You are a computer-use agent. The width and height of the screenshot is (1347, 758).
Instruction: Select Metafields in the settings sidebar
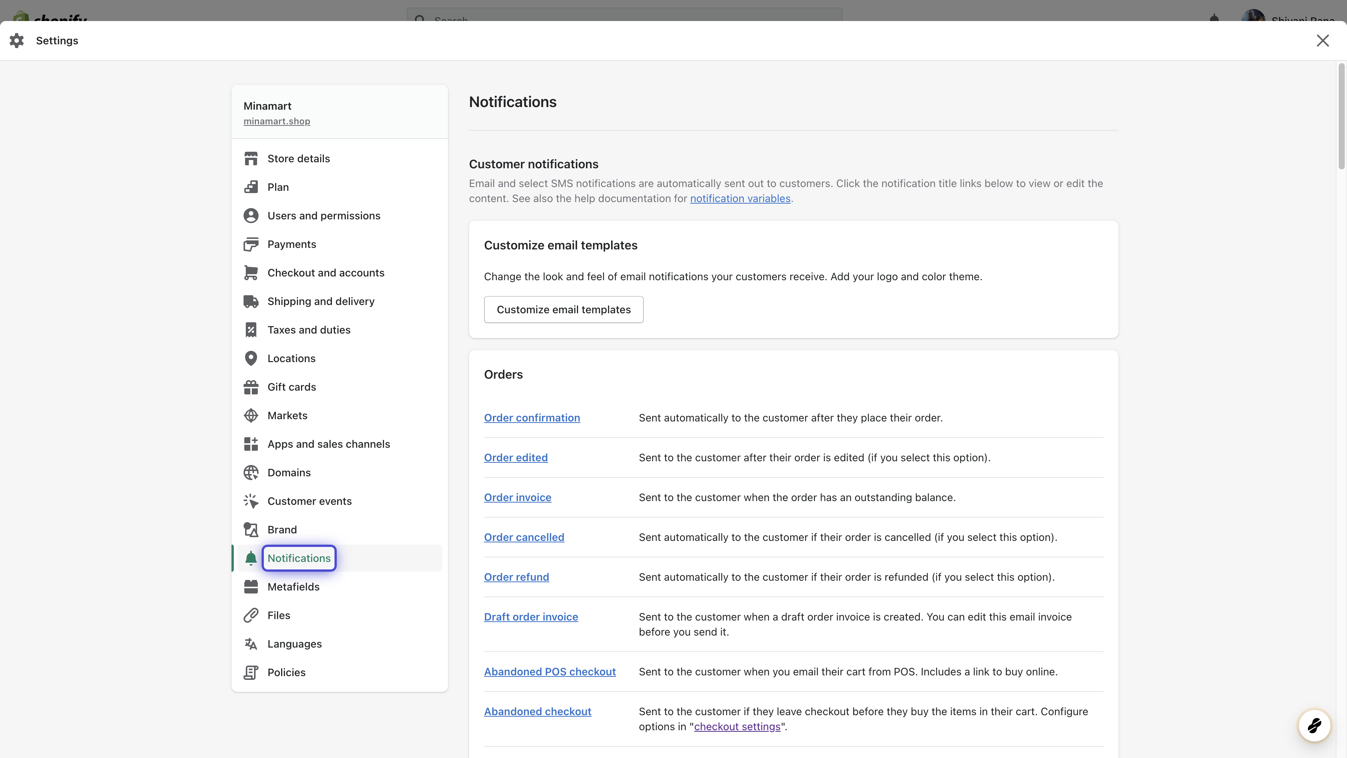pos(293,587)
